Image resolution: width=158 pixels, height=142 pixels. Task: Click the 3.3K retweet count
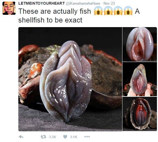point(53,137)
